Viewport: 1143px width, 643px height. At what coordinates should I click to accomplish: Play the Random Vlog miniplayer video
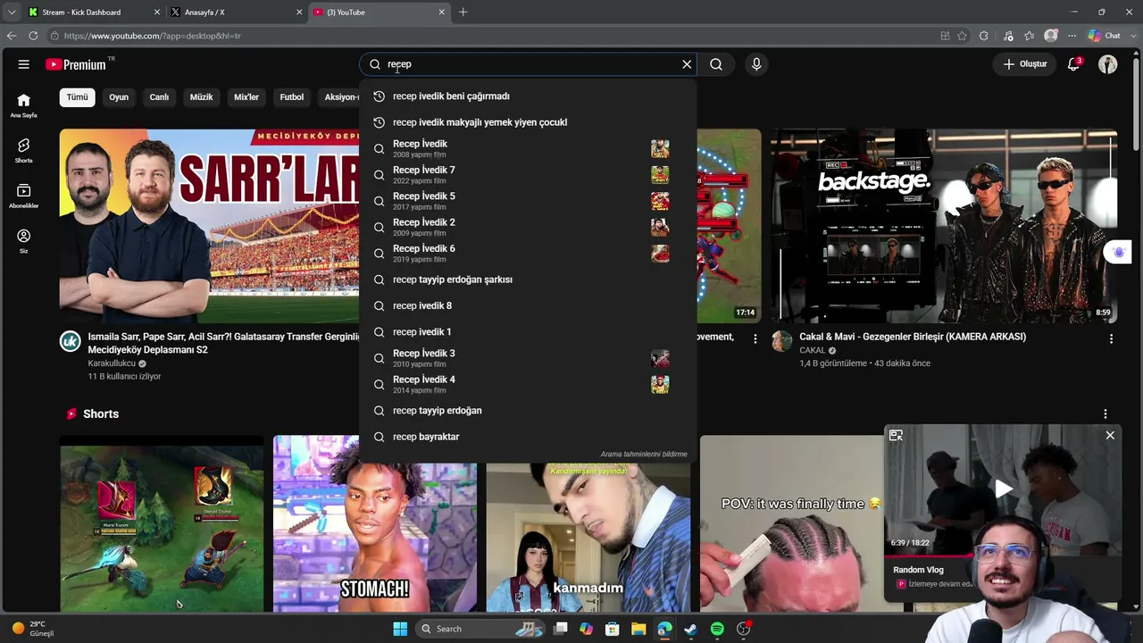pyautogui.click(x=1004, y=489)
